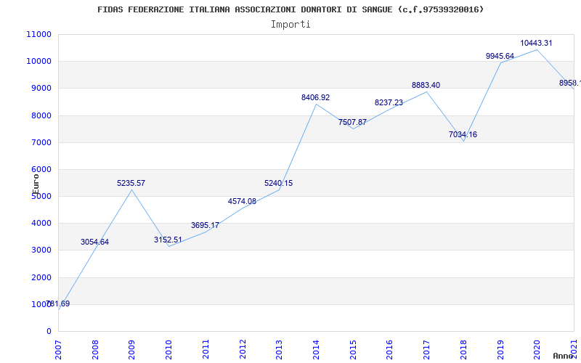Select the 8237.23 data label

[x=389, y=102]
